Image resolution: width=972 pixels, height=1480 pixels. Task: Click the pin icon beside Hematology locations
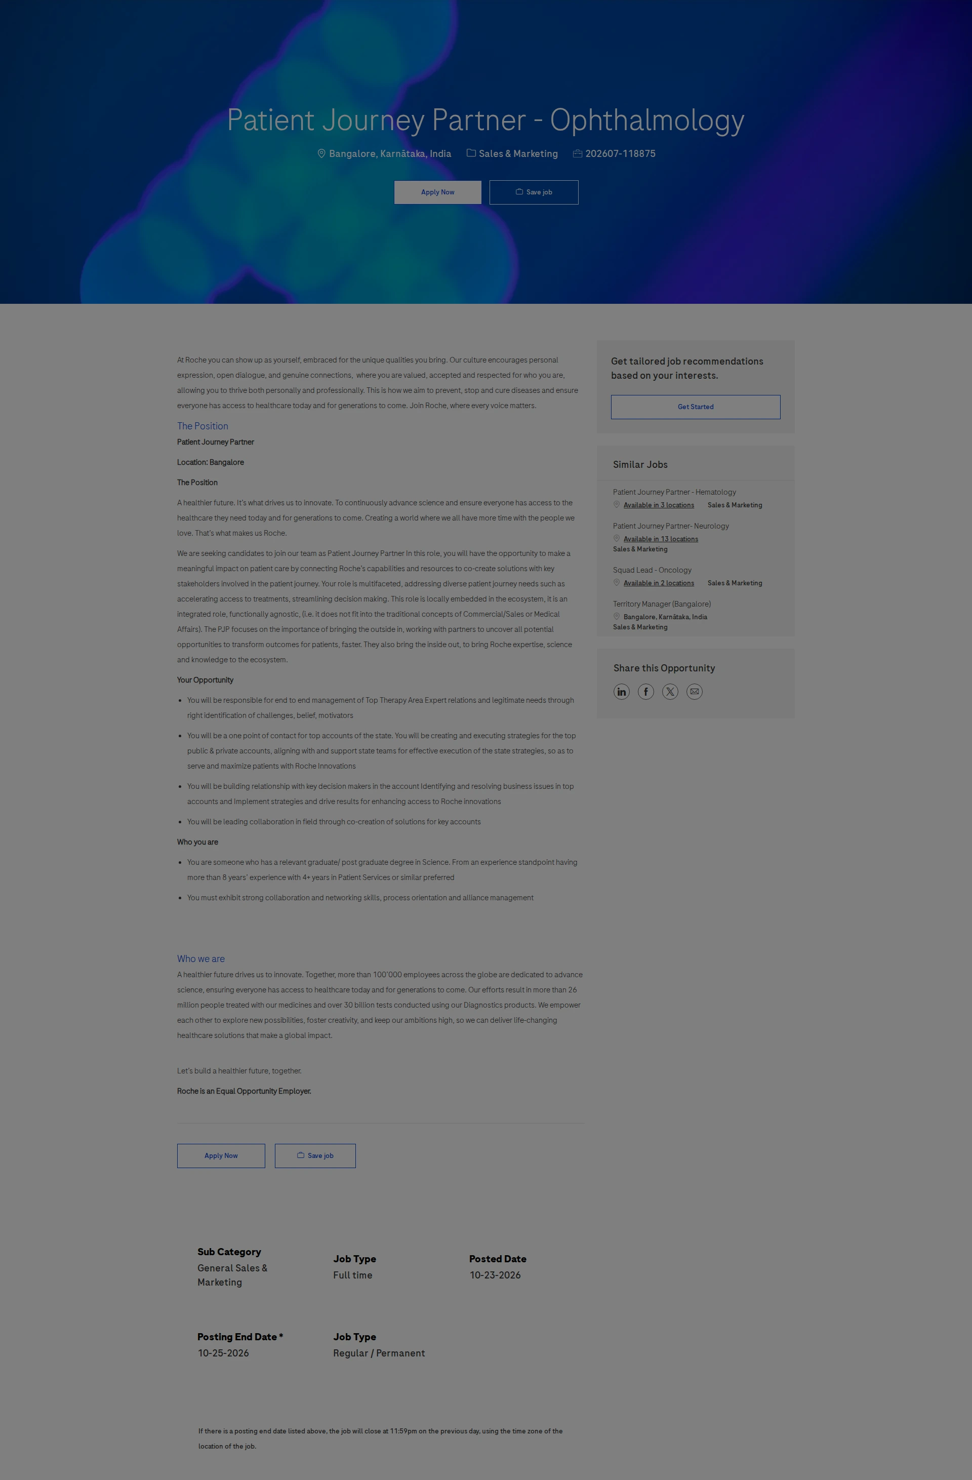click(616, 504)
